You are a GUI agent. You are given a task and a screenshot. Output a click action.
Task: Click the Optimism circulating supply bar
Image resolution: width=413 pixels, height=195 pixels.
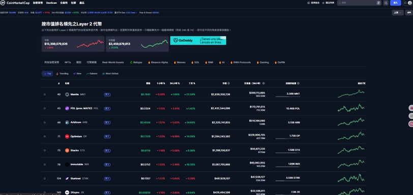(x=288, y=139)
